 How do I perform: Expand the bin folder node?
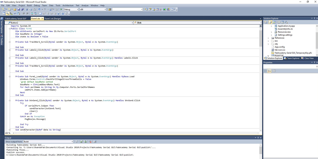point(268,41)
